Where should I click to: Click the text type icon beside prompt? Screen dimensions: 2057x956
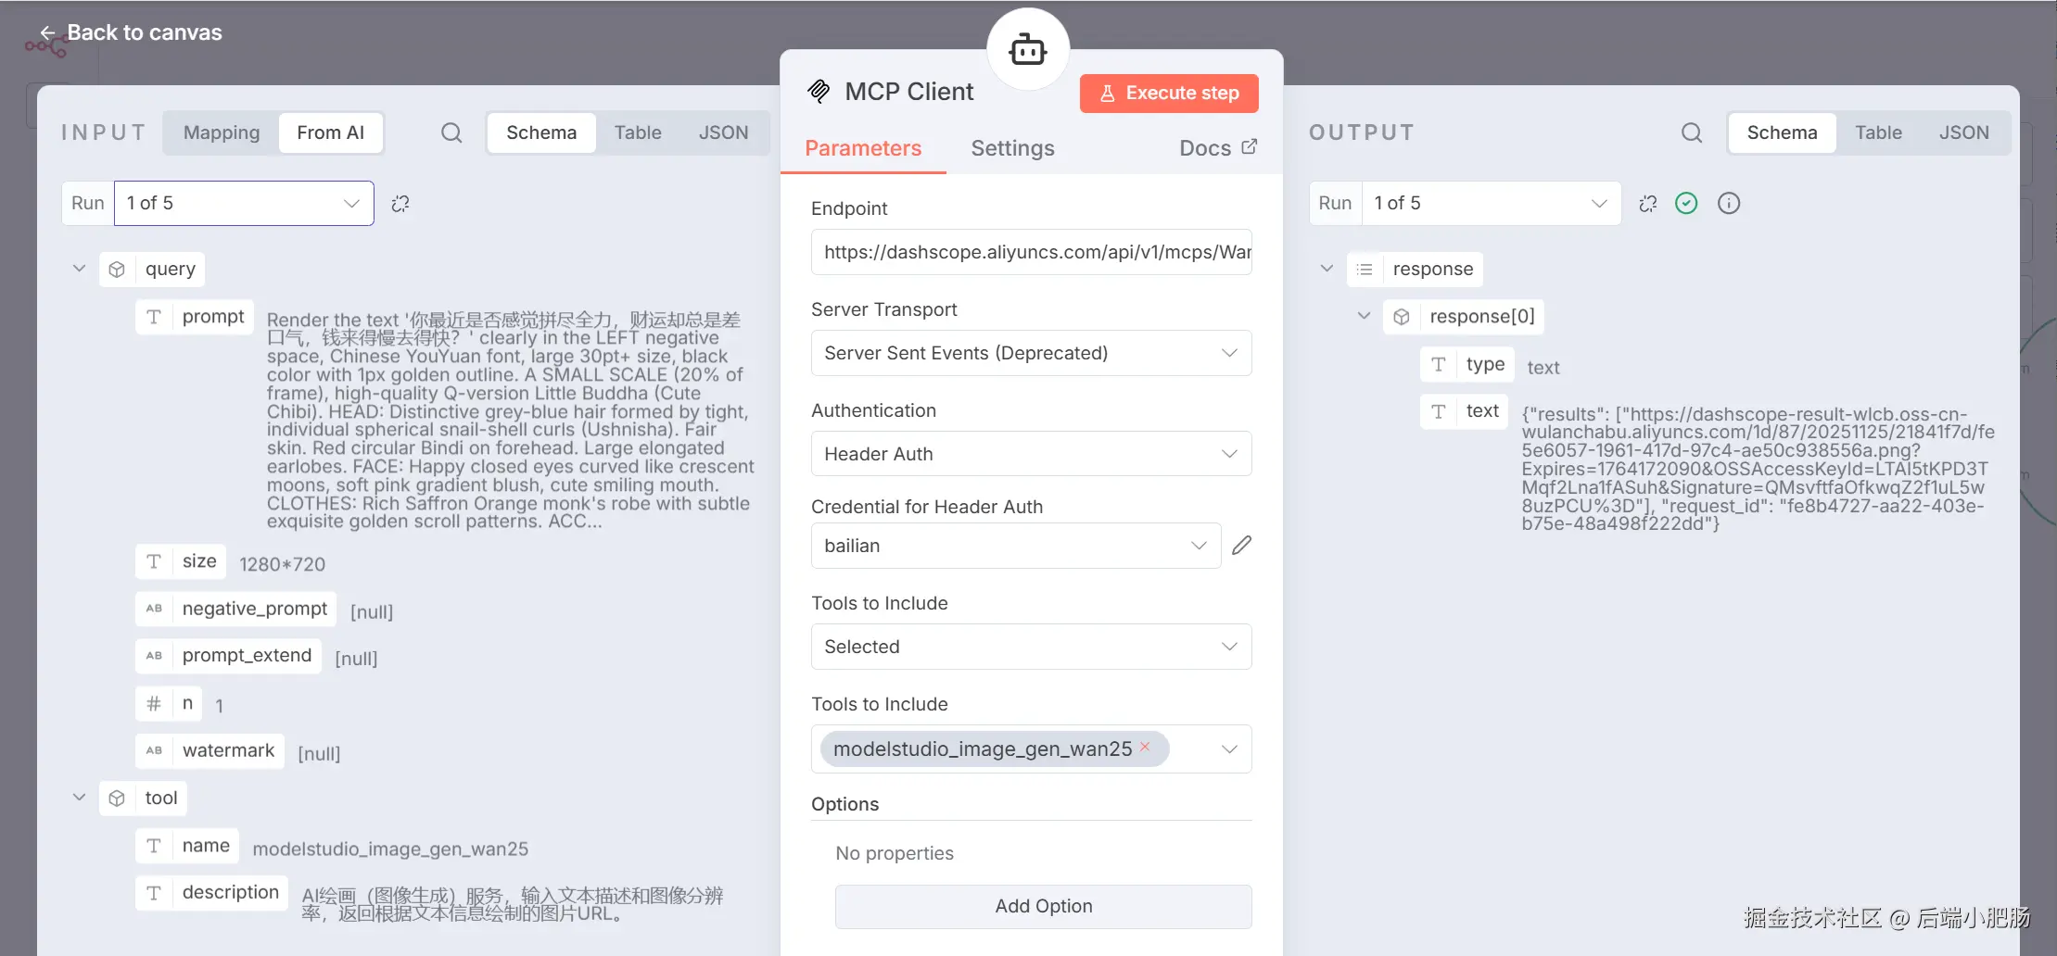154,317
